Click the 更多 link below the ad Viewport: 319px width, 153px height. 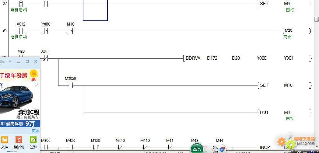[36, 131]
